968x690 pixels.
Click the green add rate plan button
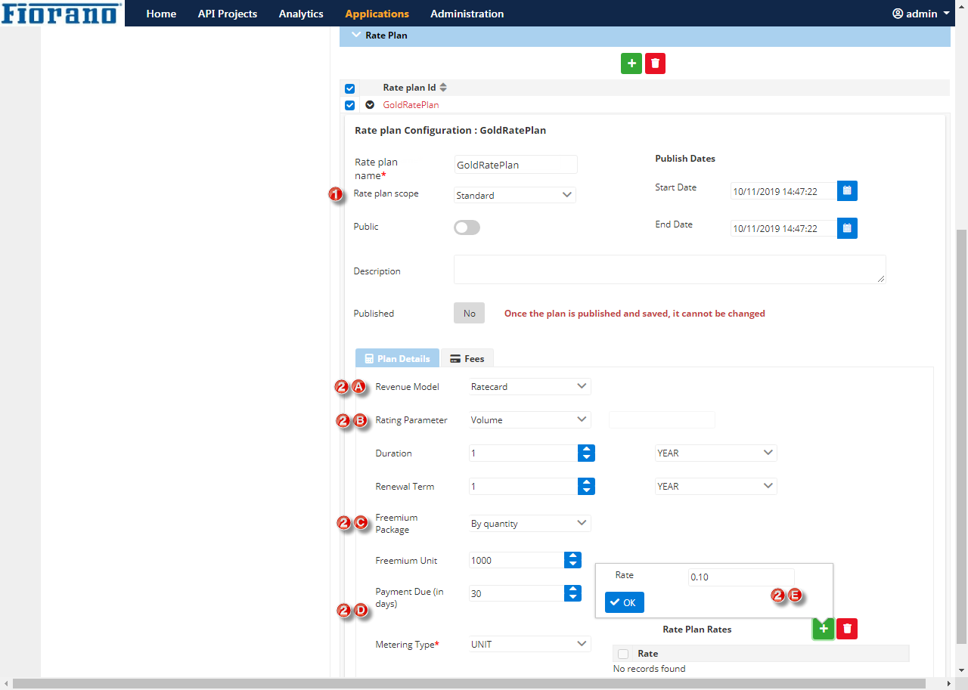[x=631, y=63]
